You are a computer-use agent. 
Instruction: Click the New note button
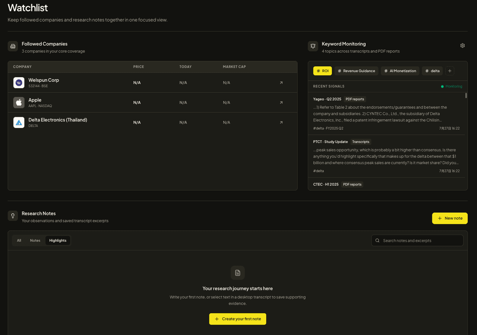tap(450, 218)
